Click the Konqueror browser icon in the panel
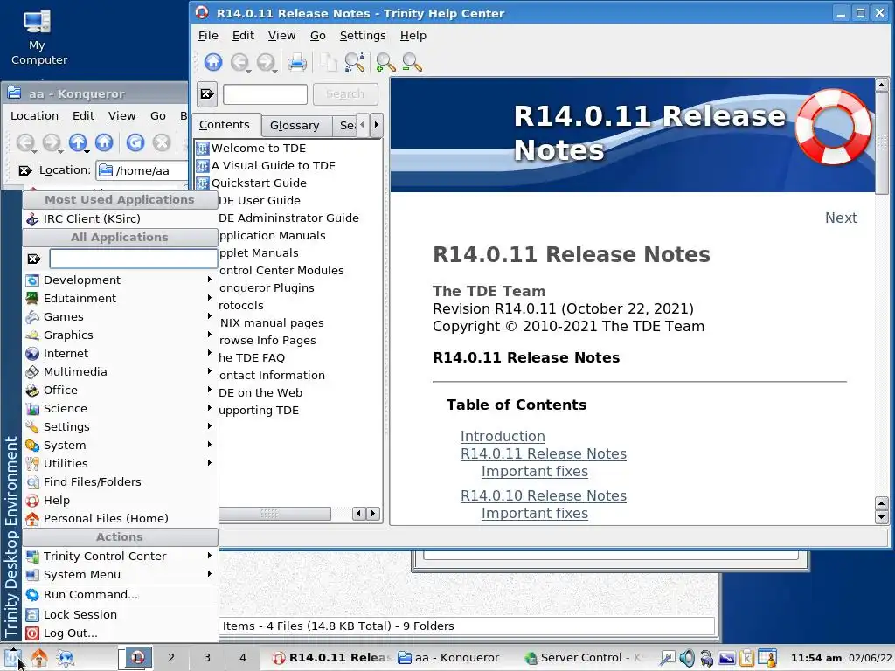 pyautogui.click(x=65, y=658)
